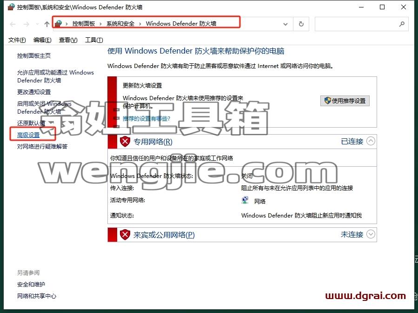Go up one level with the up arrow
418x313 pixels.
(x=47, y=24)
